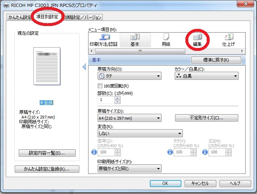Screen dimensions: 257x194
Task: Select the 基本 menu icon
Action: click(135, 40)
